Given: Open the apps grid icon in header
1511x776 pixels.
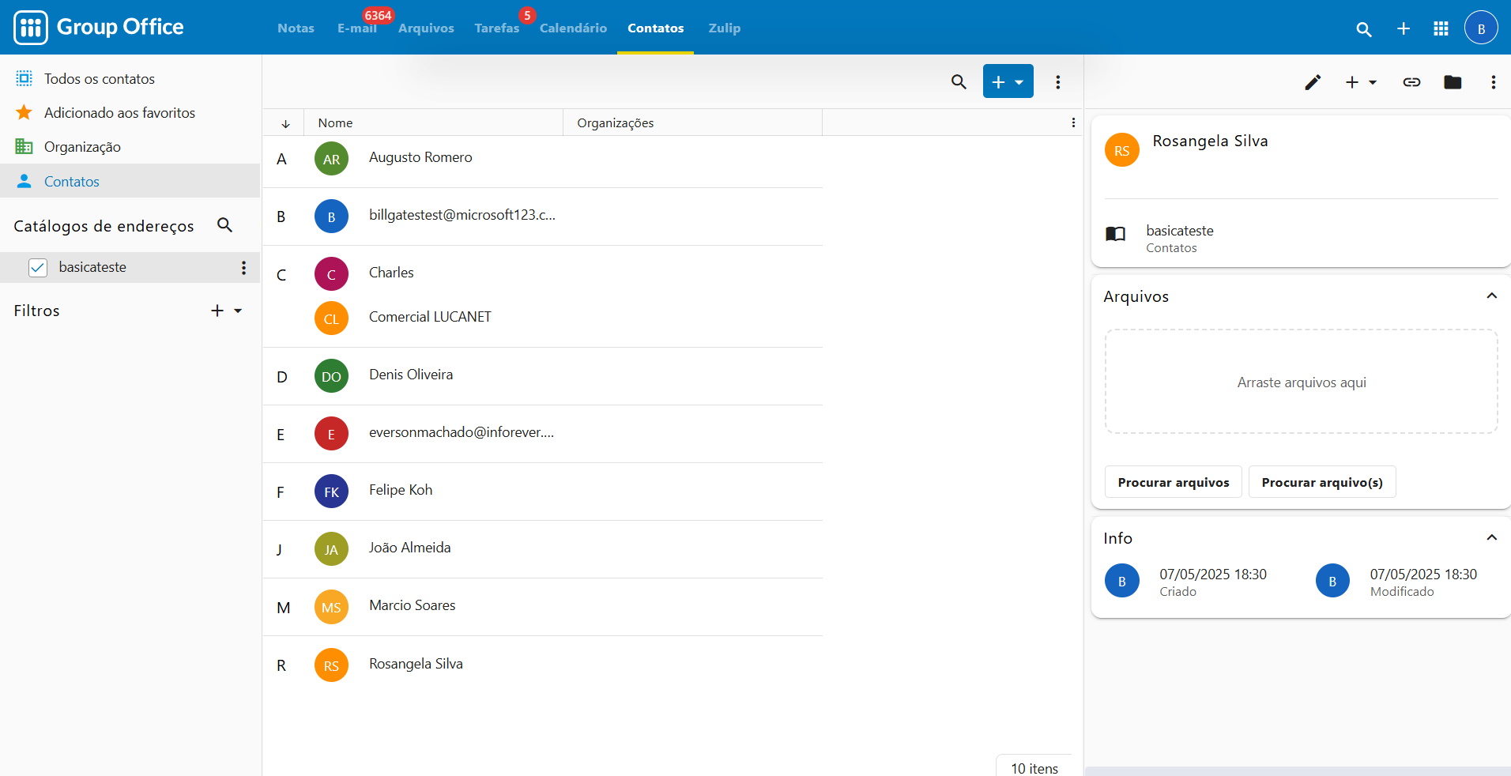Looking at the screenshot, I should 1441,28.
